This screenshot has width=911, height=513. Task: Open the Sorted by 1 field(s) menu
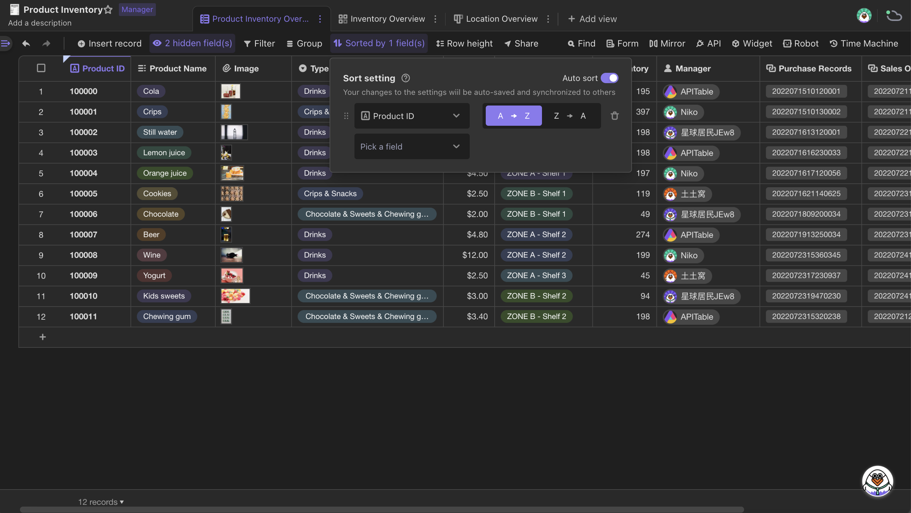[379, 43]
